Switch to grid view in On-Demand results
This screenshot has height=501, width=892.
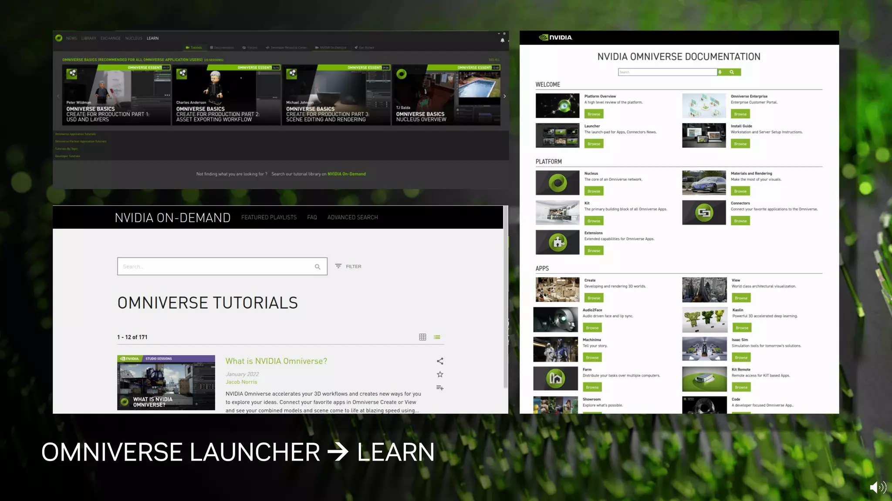[422, 337]
